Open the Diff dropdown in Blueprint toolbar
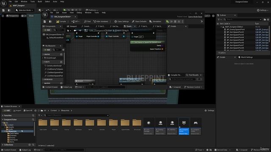Screen dimensions: 271x152 point(75,22)
